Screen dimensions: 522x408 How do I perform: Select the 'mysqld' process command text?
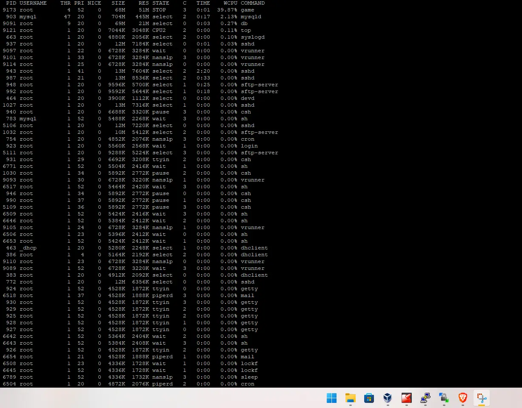[x=251, y=17]
